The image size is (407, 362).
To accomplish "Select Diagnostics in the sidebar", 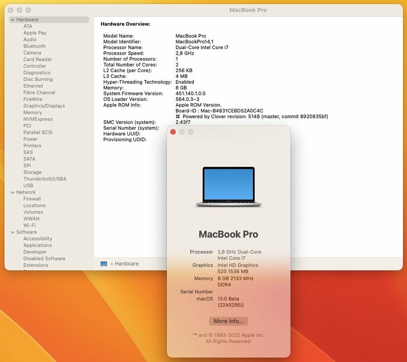I will point(37,72).
